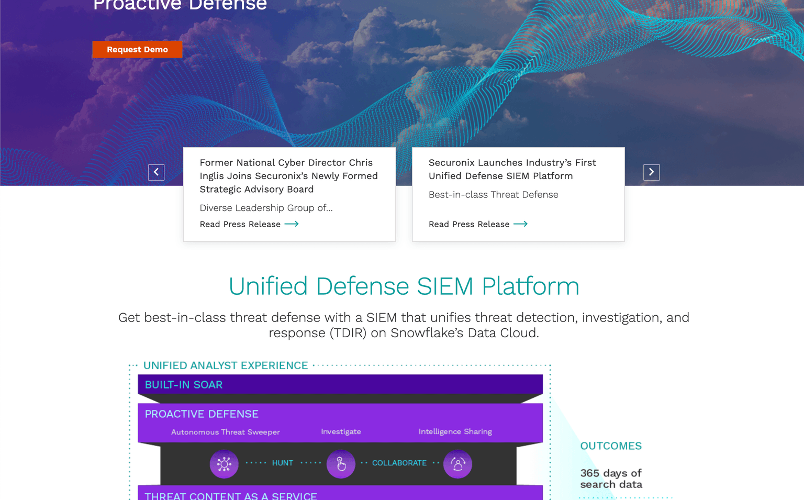Screen dimensions: 804x500
Task: Click Autonomous Threat Sweeper label
Action: 225,432
